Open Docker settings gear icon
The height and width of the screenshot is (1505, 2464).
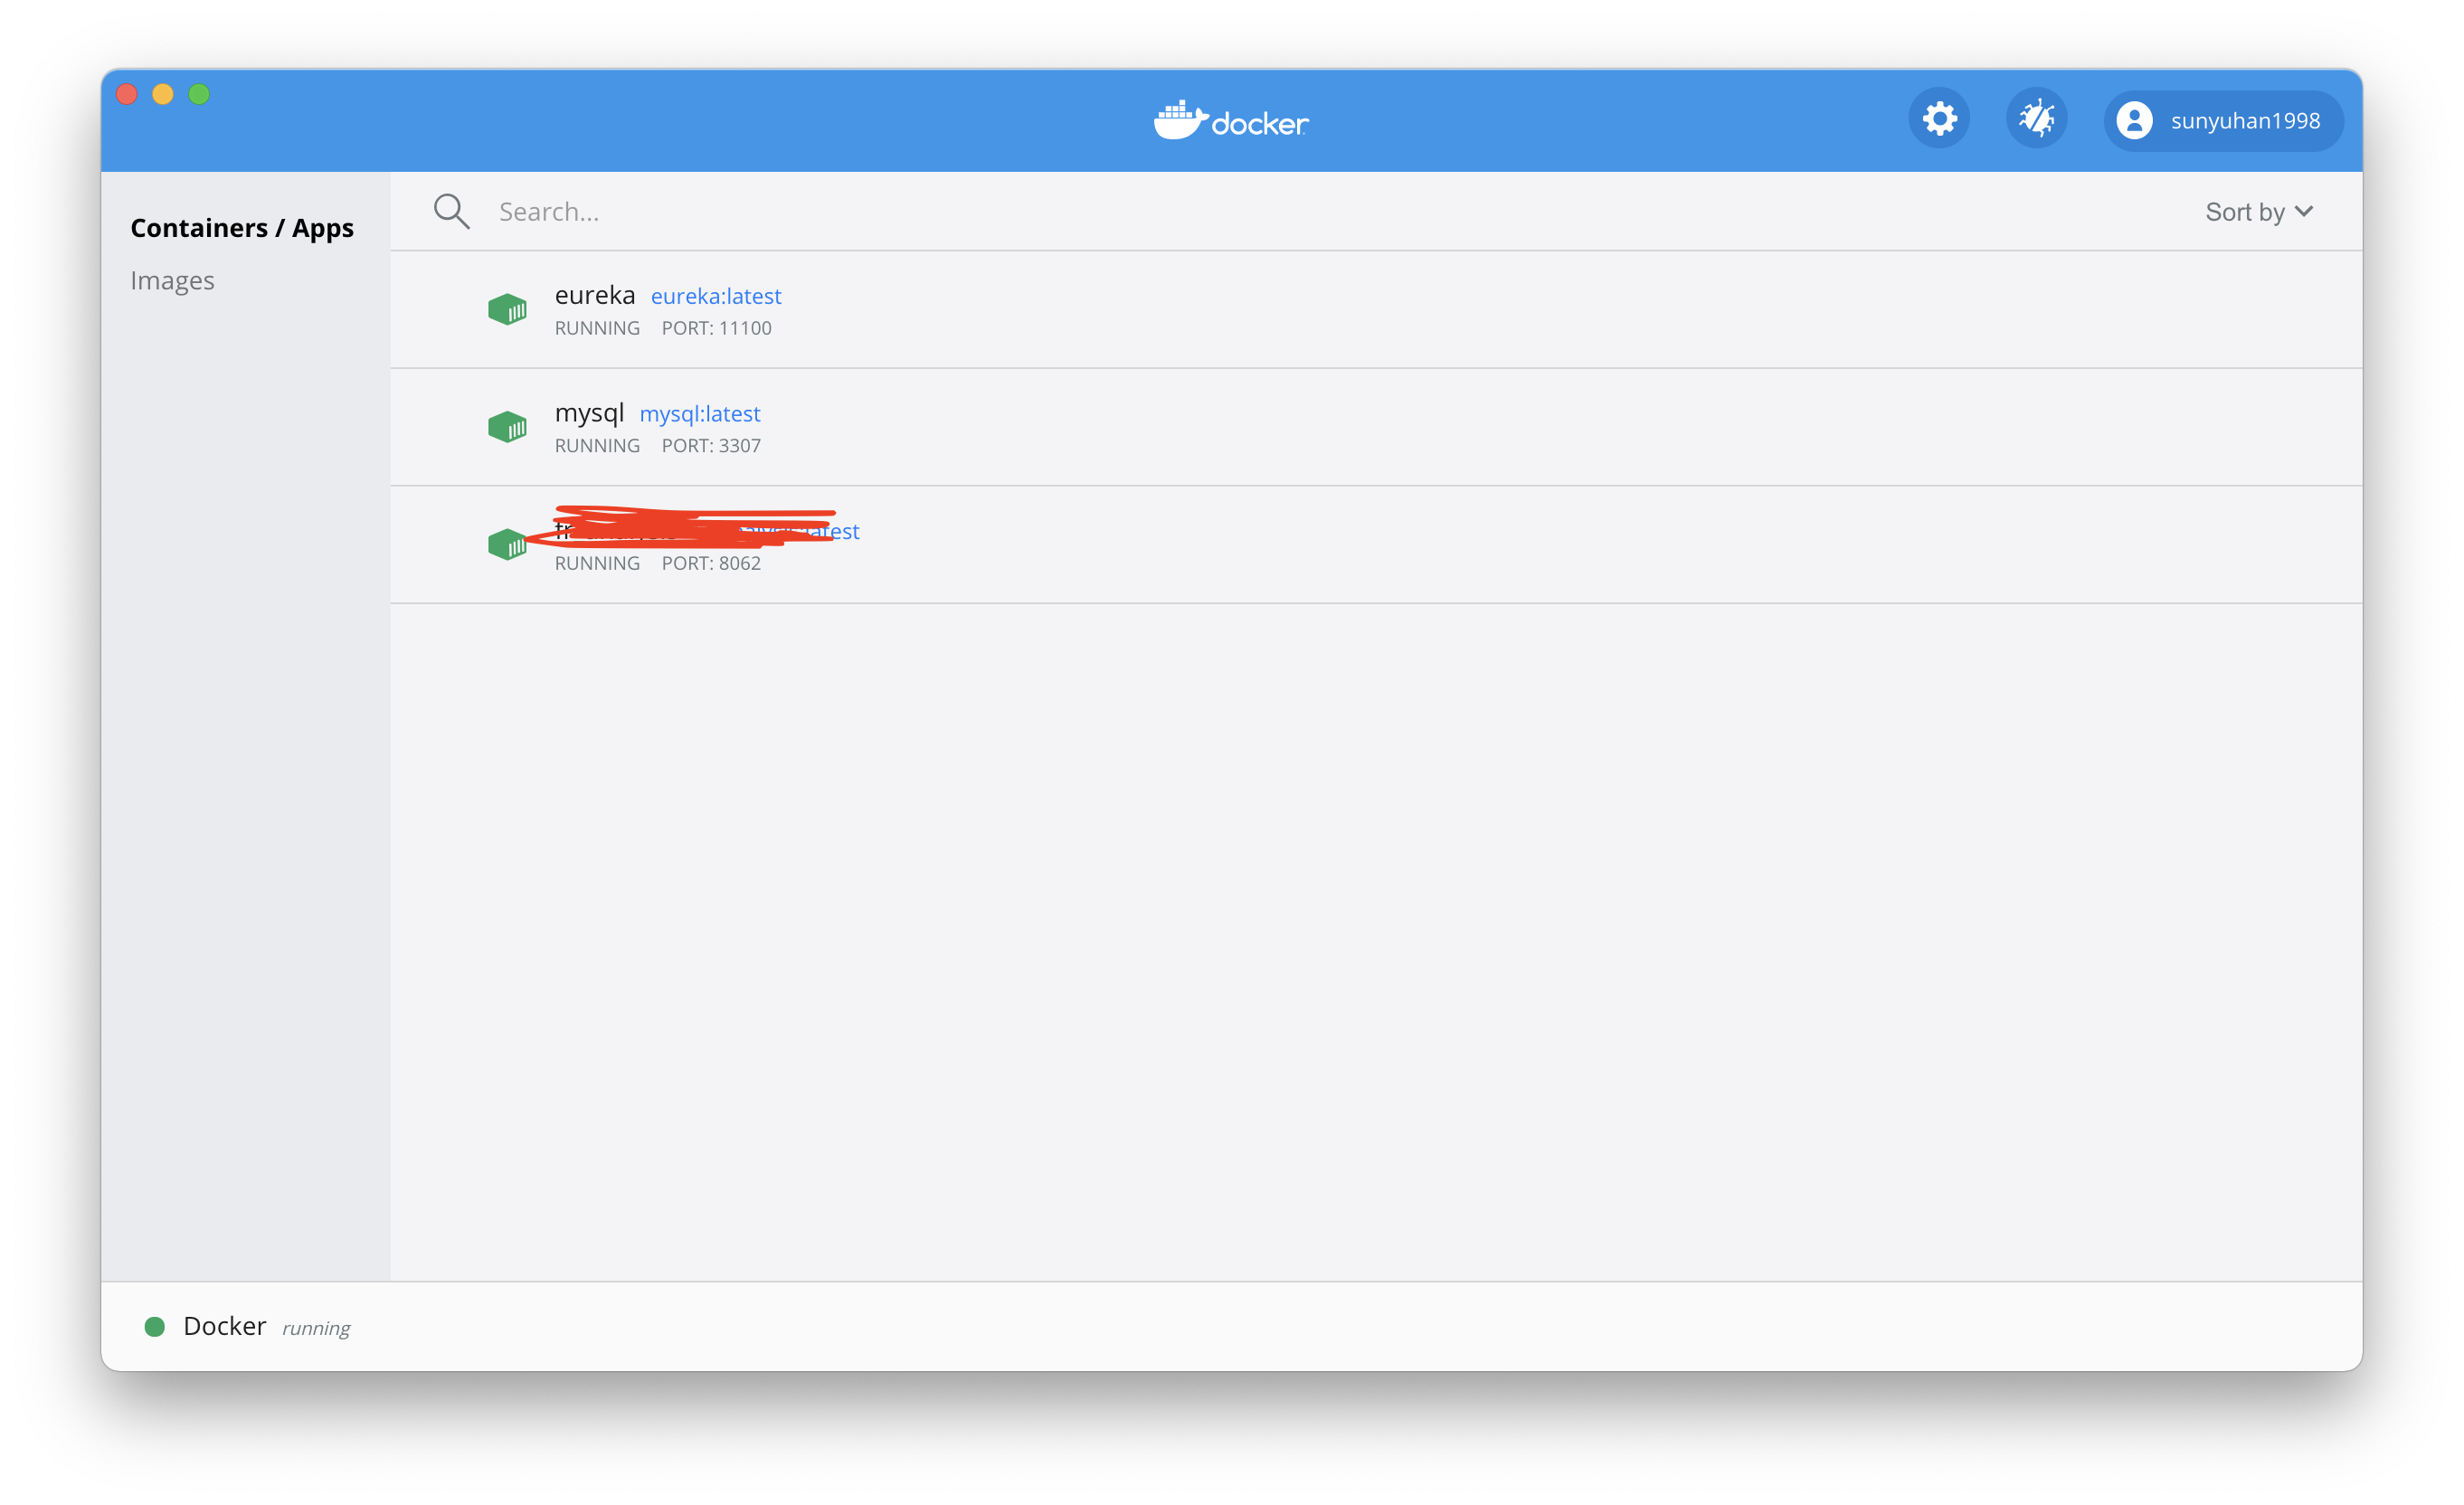(x=1938, y=119)
